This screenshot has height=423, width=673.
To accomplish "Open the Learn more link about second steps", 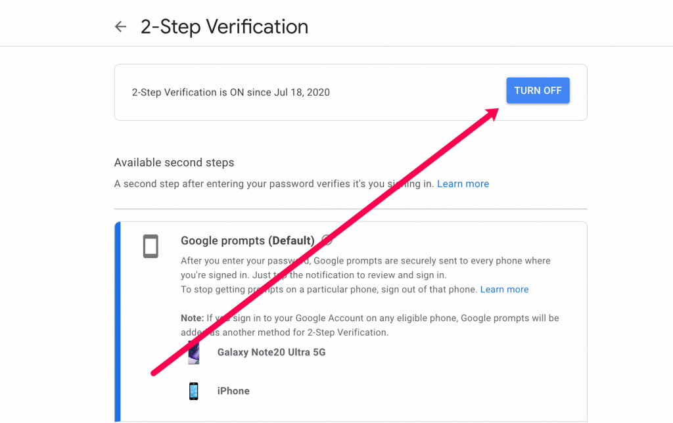I will tap(463, 184).
